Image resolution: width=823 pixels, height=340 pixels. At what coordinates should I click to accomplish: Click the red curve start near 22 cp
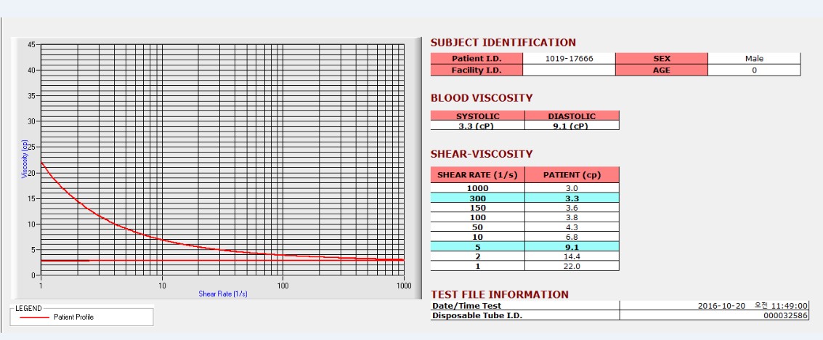point(42,163)
